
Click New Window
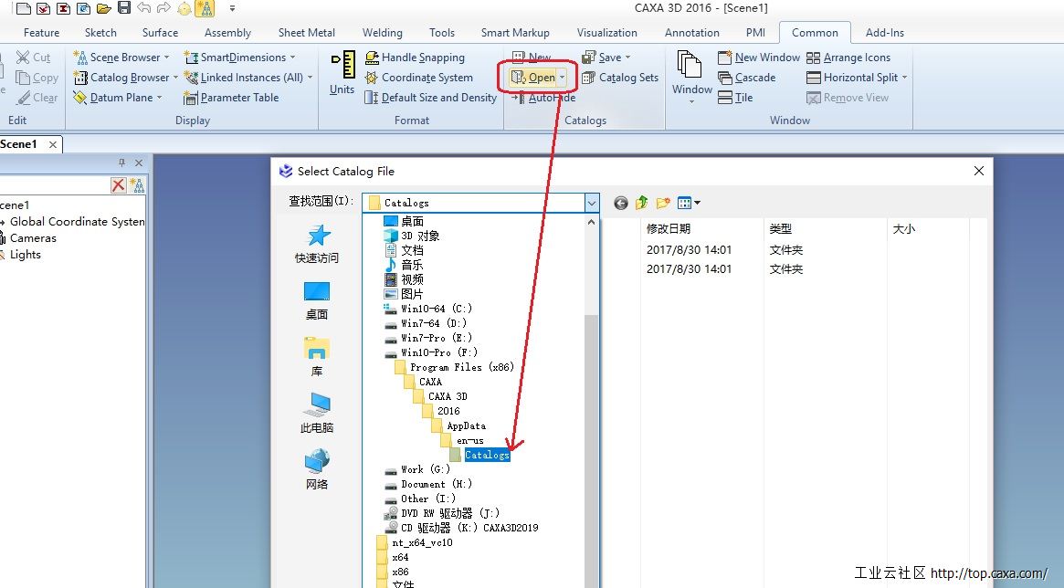pos(759,58)
